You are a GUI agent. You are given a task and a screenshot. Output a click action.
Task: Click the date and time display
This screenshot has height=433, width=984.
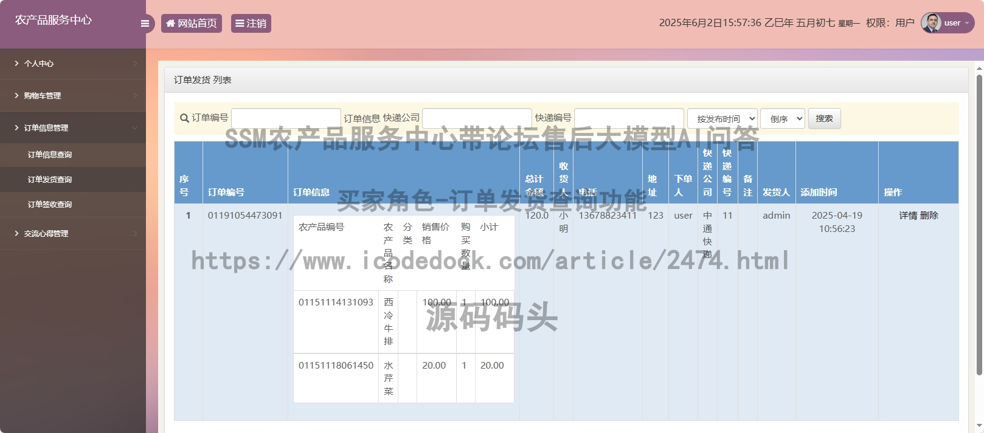point(759,23)
